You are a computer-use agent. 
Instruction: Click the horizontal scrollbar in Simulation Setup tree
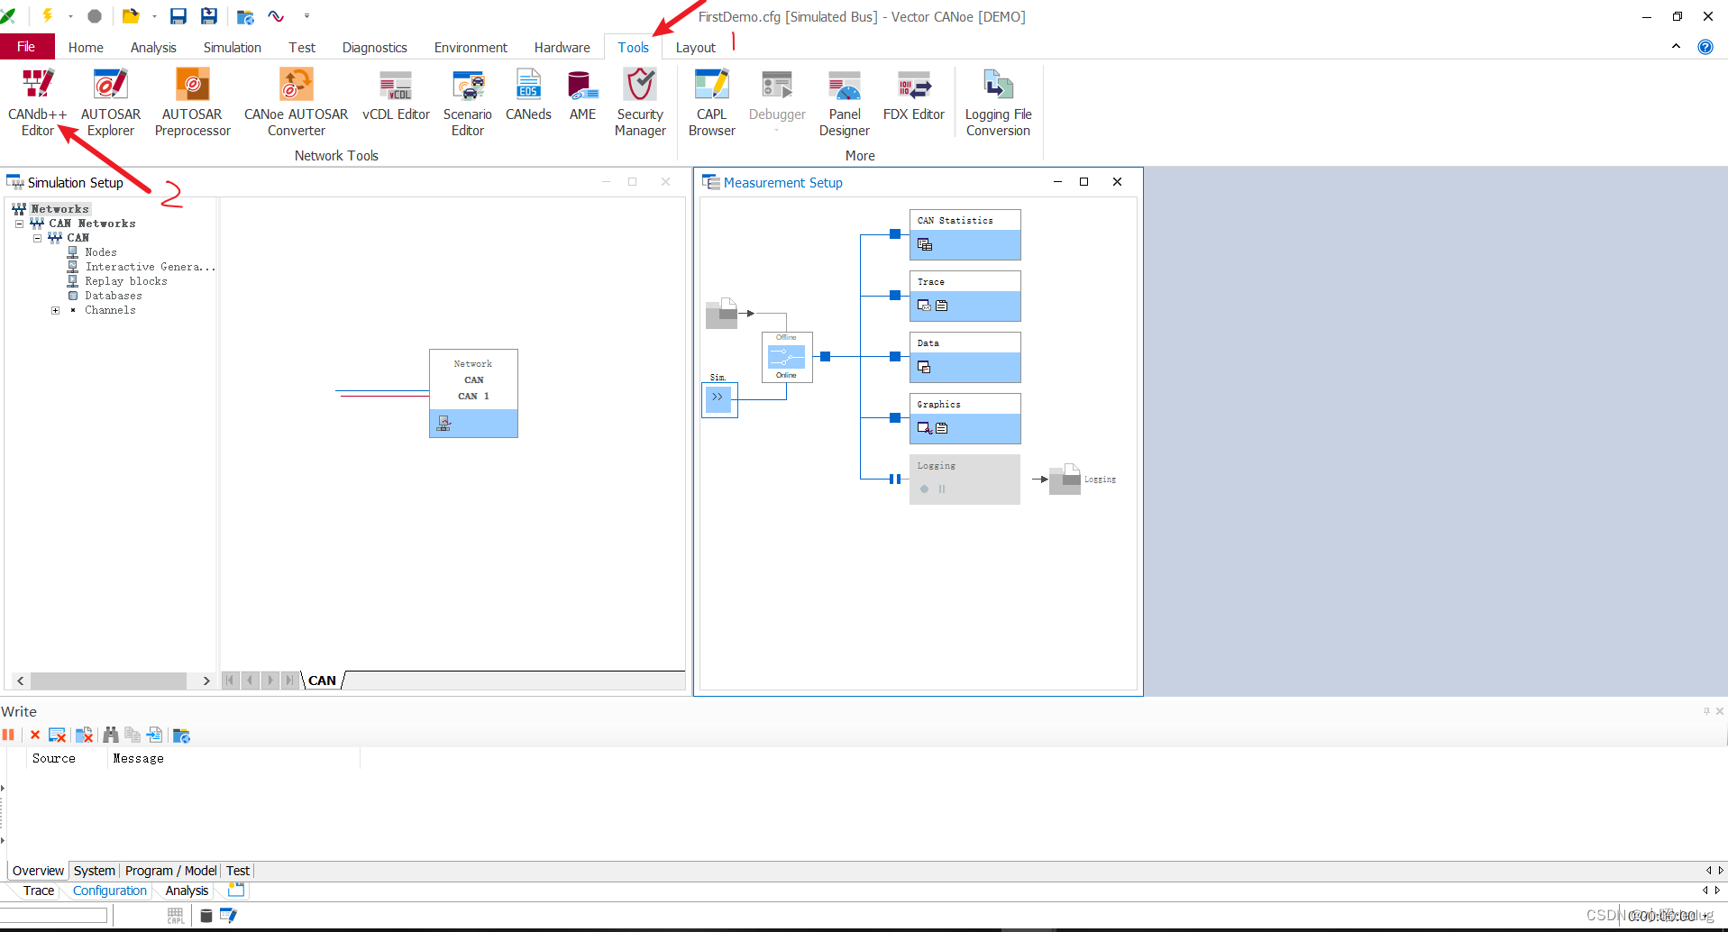(x=108, y=681)
